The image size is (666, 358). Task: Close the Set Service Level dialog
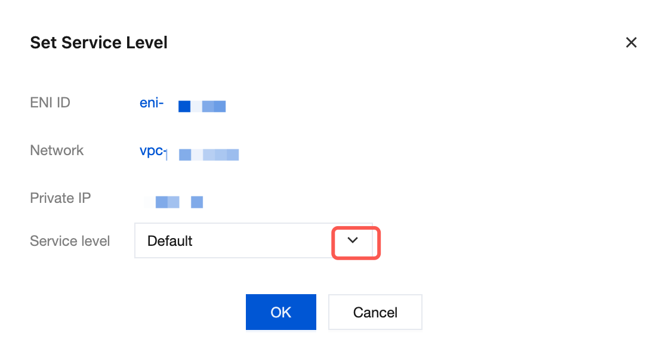[631, 42]
